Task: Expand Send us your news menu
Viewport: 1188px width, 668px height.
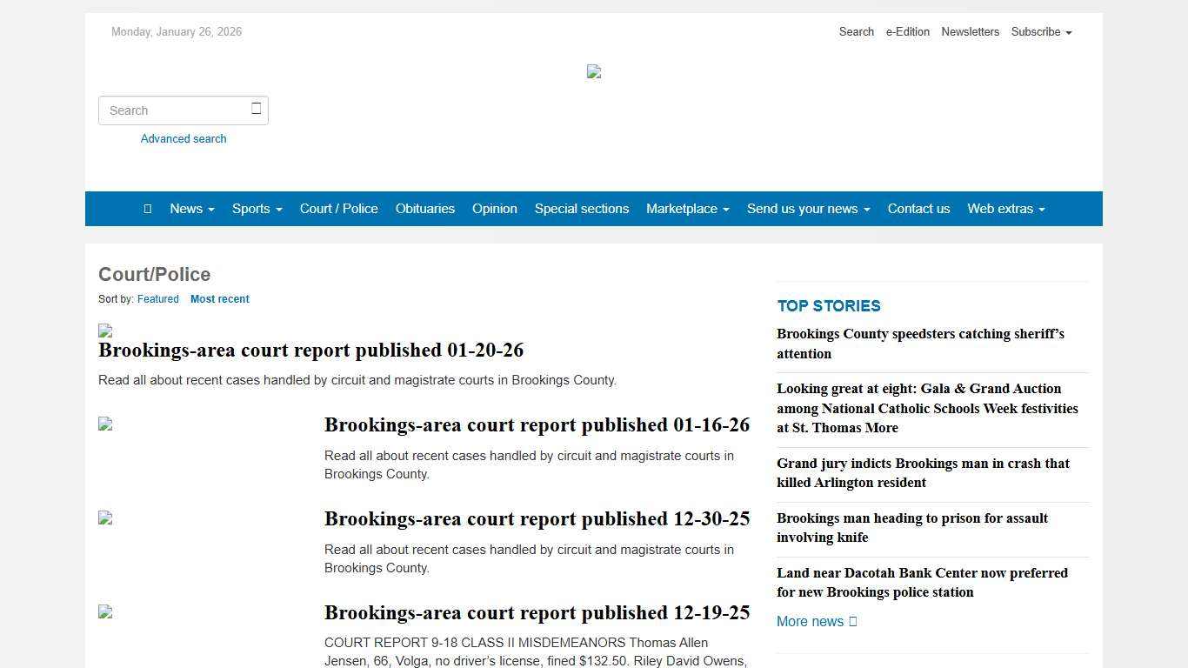Action: pos(808,209)
